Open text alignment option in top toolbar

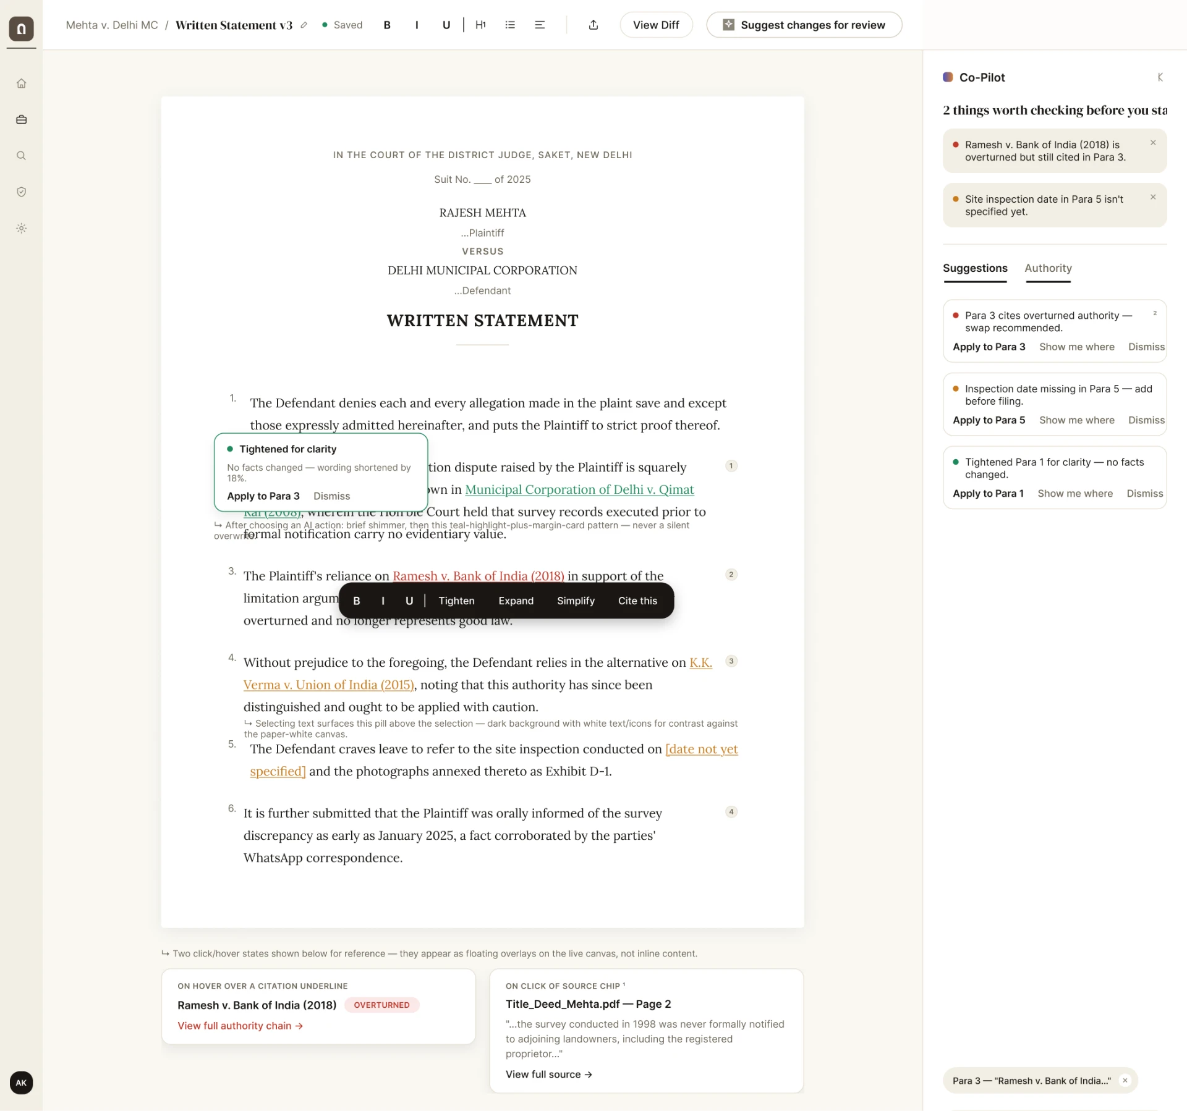point(540,25)
